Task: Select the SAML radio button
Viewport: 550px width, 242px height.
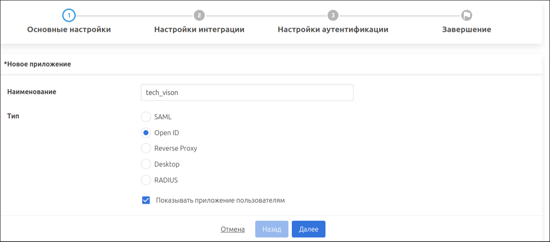Action: [146, 117]
